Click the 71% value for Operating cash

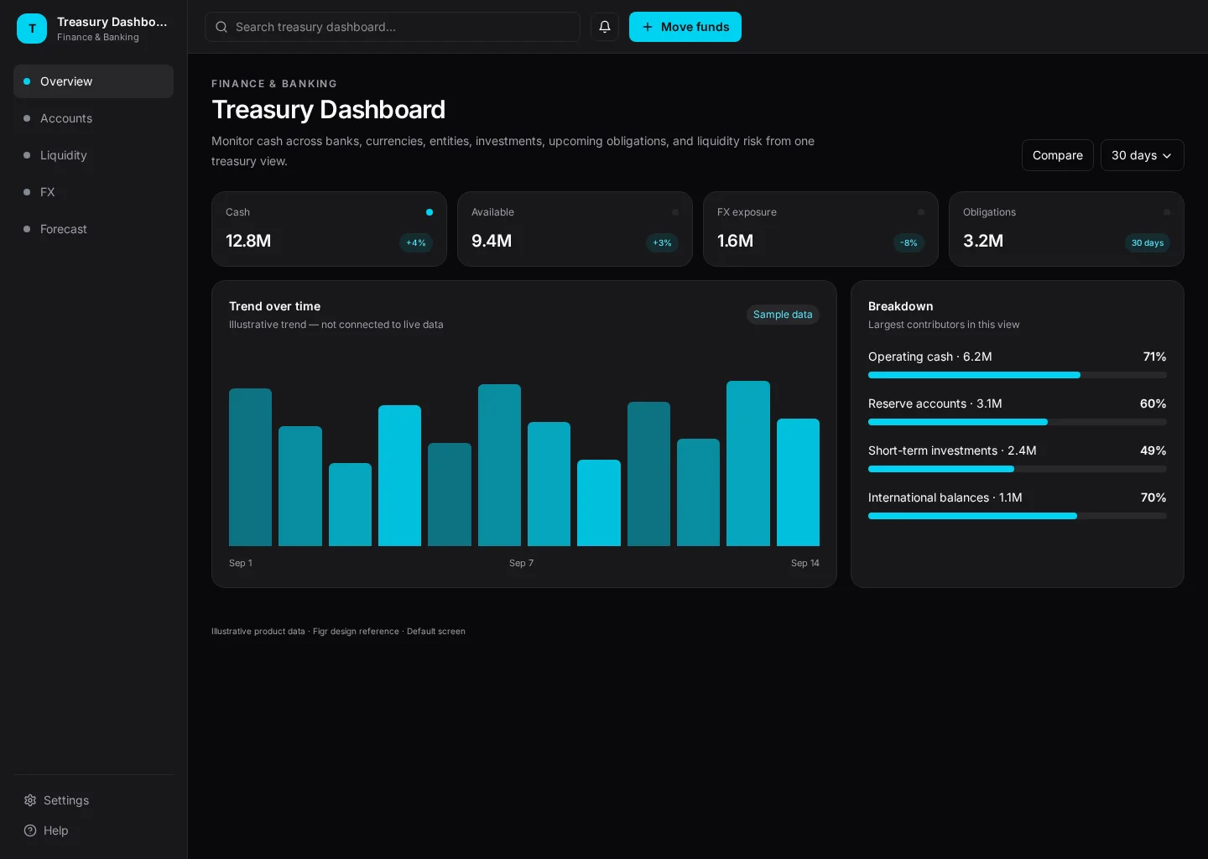tap(1155, 357)
